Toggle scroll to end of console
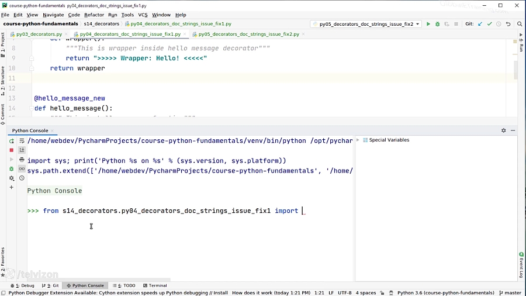The image size is (526, 296). pos(22,150)
